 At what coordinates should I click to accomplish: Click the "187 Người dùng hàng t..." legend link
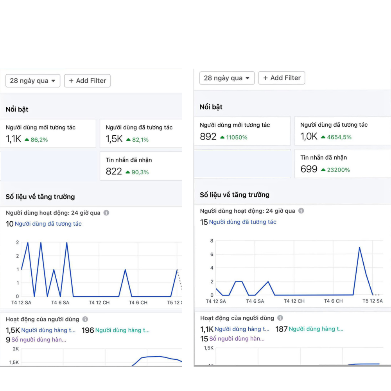point(309,329)
